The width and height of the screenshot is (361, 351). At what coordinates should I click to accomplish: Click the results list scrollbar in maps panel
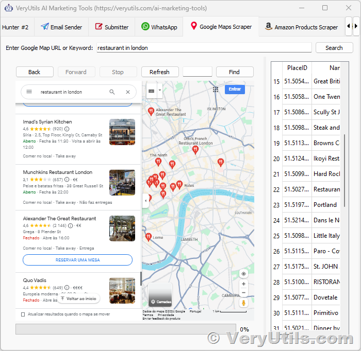pos(141,278)
